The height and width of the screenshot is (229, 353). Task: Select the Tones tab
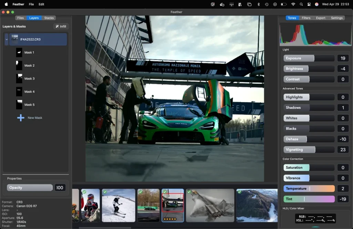(x=292, y=18)
